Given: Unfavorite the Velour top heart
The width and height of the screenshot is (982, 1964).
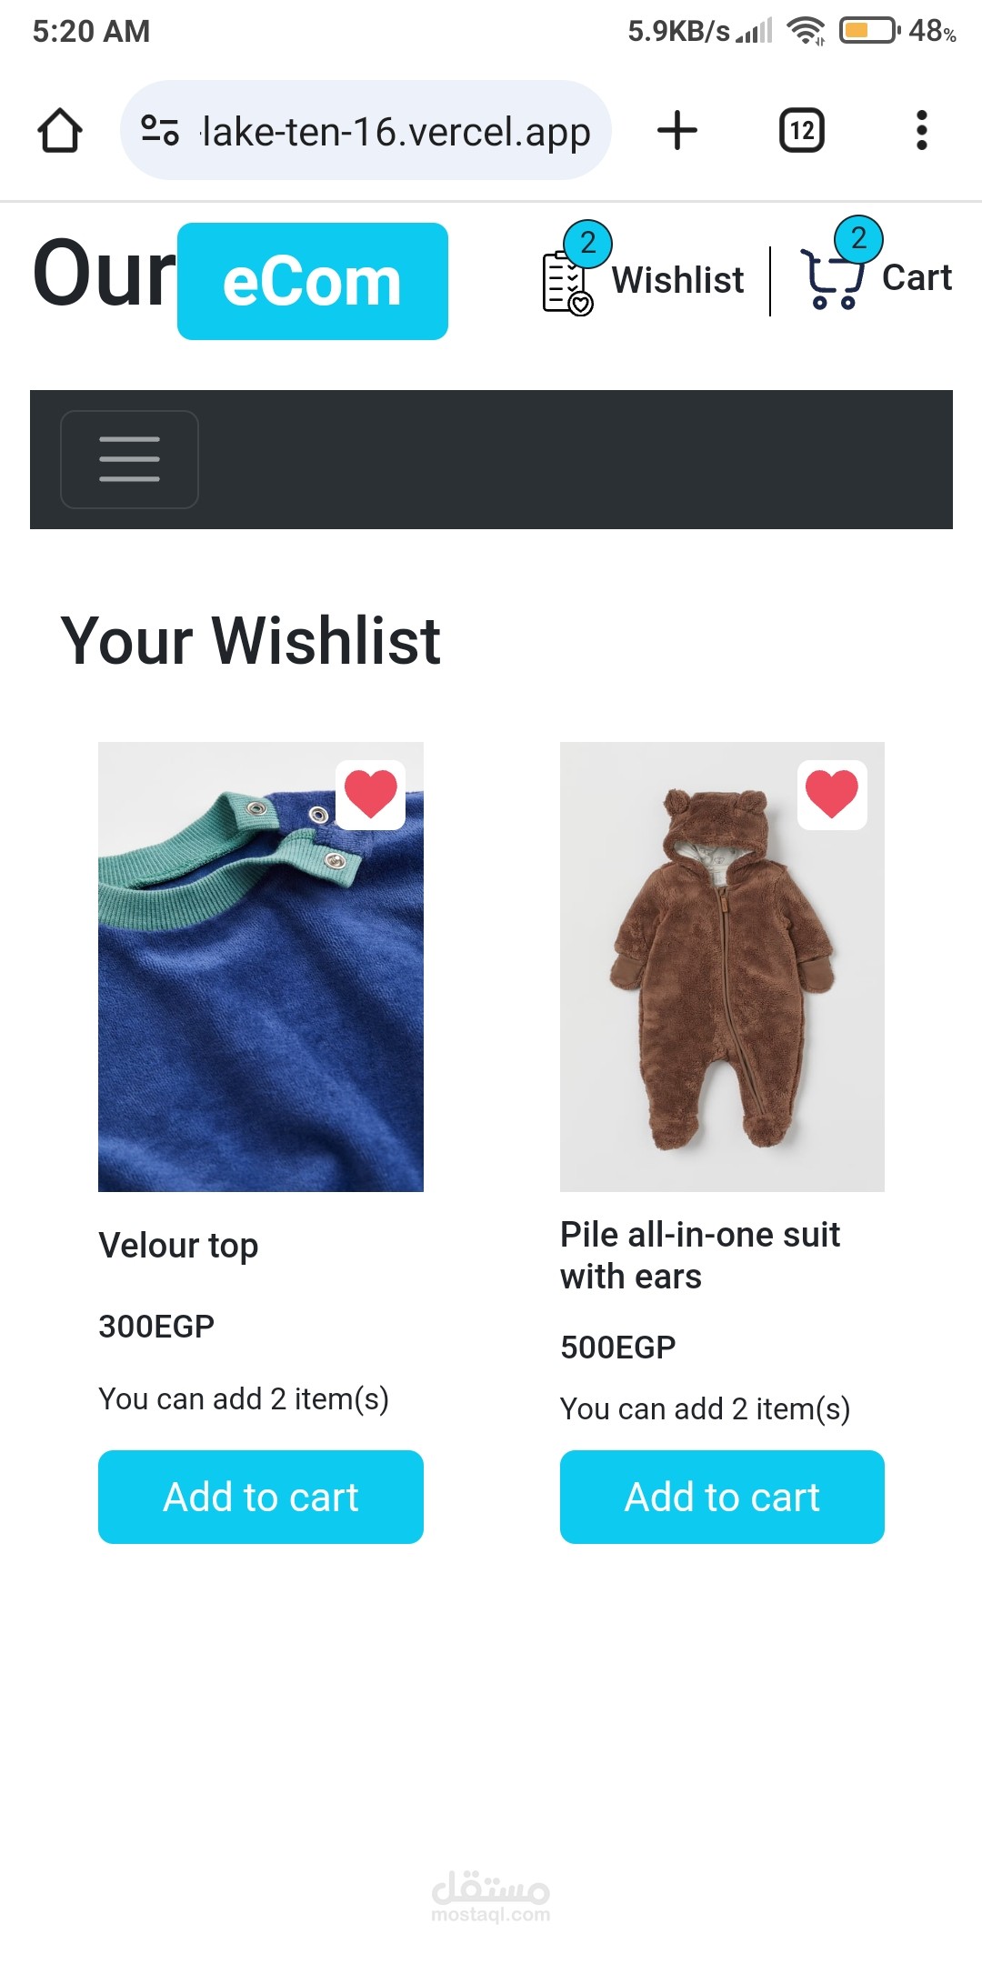Looking at the screenshot, I should point(371,795).
